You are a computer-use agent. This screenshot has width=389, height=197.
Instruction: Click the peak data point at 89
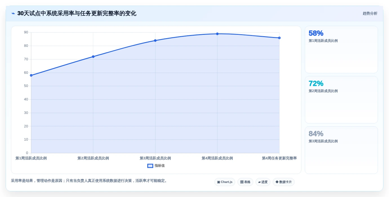[217, 34]
